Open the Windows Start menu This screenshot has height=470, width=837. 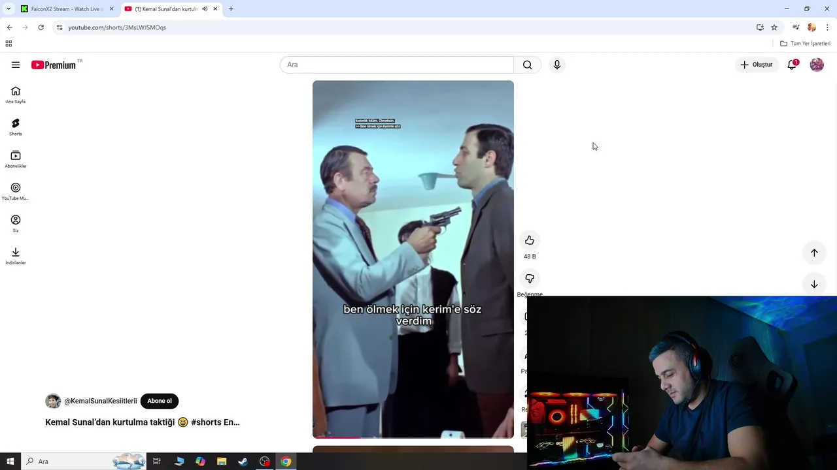[x=10, y=462]
